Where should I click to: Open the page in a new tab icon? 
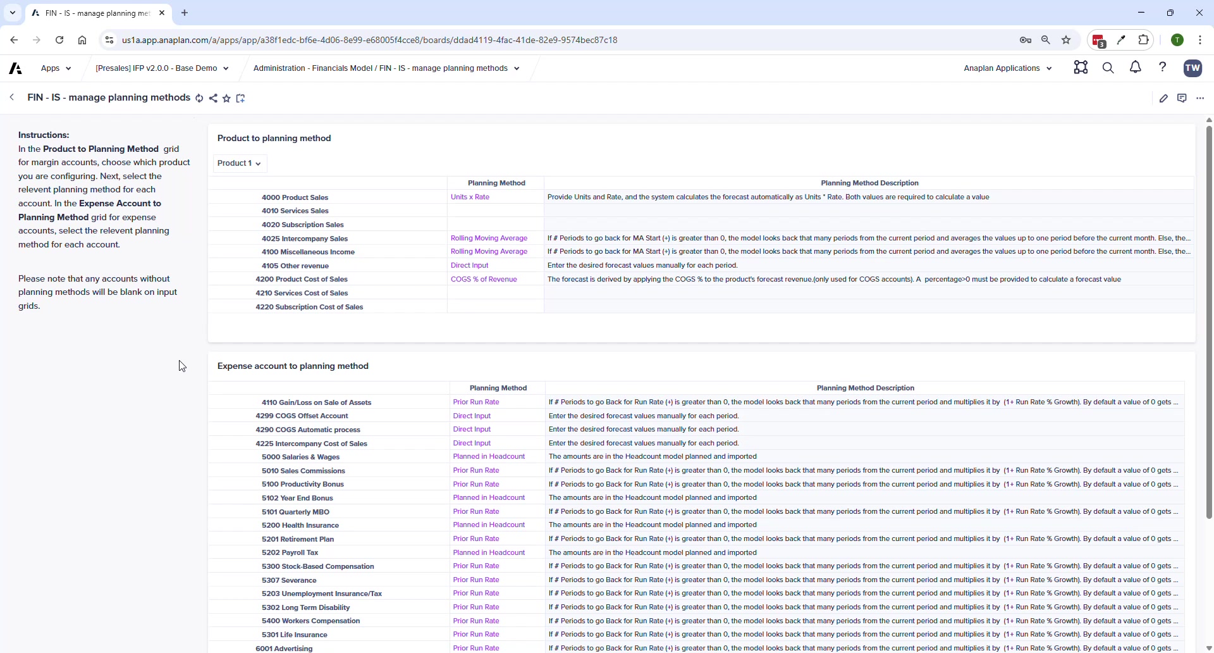click(x=241, y=98)
